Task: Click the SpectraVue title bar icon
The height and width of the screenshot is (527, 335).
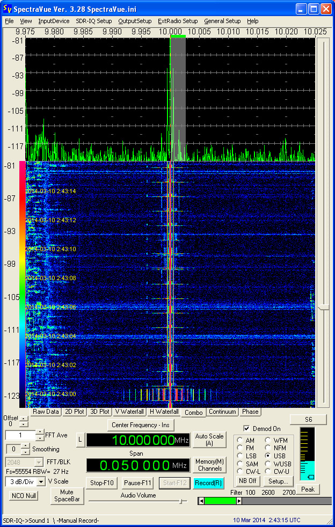Action: pos(7,9)
